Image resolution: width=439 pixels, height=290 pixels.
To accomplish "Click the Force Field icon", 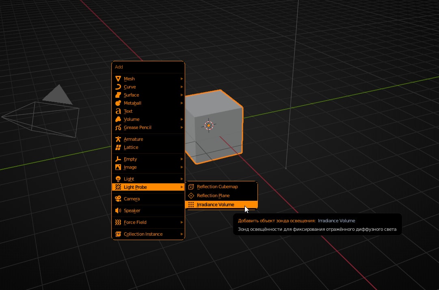I will pos(118,222).
